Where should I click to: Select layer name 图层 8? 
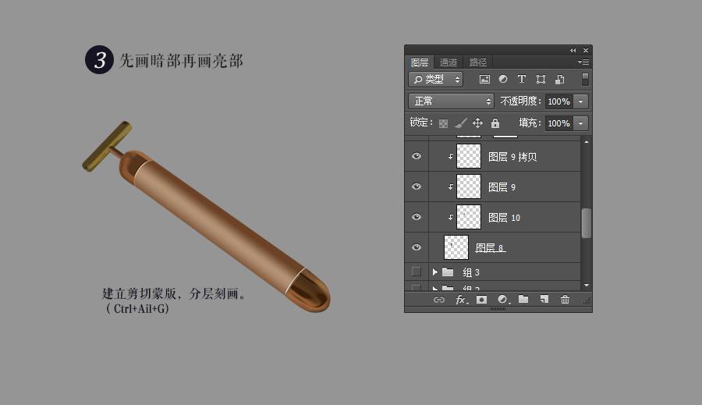click(x=491, y=247)
